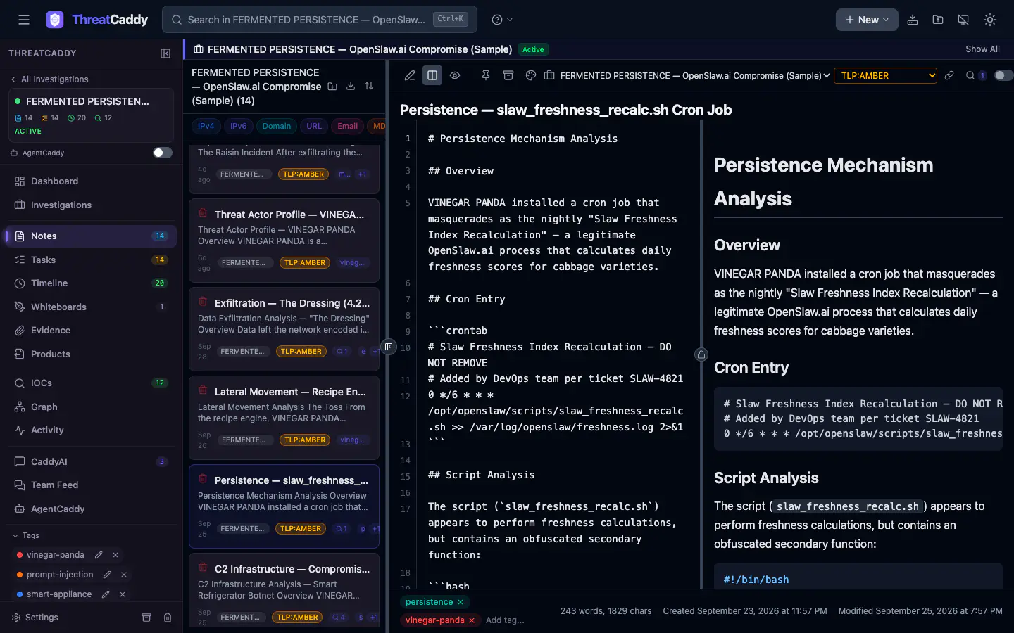Open the Whiteboards section
Image resolution: width=1014 pixels, height=633 pixels.
click(x=91, y=307)
